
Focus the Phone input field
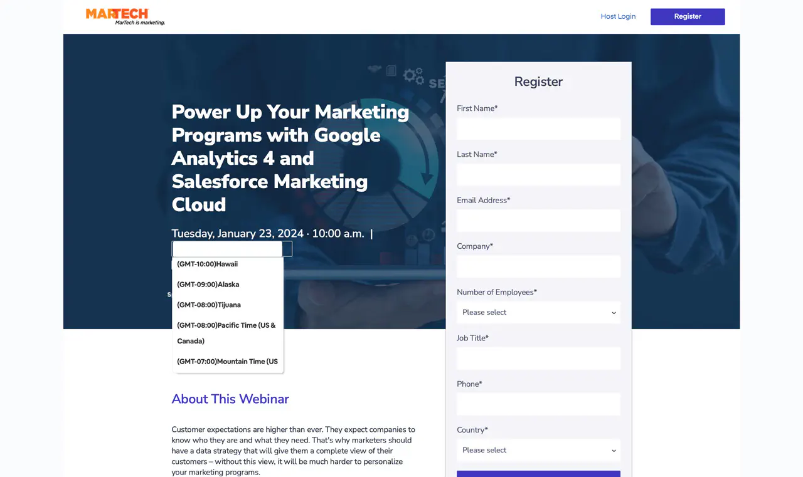click(538, 404)
